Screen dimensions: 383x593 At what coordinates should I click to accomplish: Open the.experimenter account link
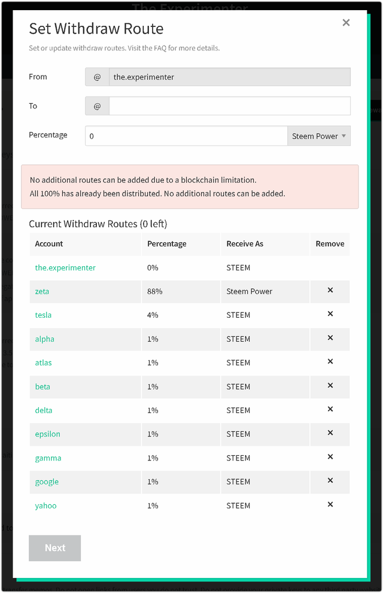65,267
